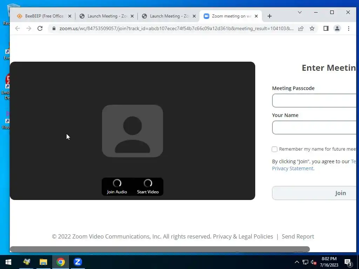359x269 pixels.
Task: Go back using browser back arrow
Action: 18,28
